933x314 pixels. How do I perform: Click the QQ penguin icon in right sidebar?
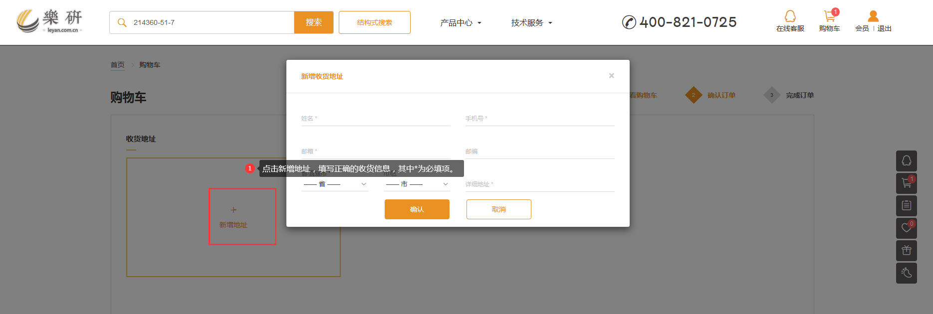tap(906, 161)
